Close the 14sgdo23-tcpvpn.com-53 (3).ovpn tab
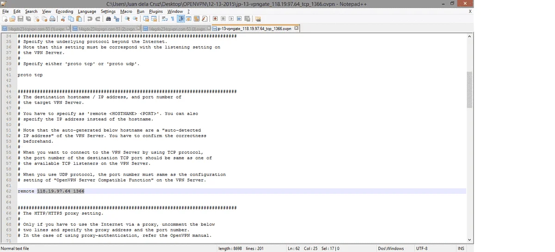 209,28
